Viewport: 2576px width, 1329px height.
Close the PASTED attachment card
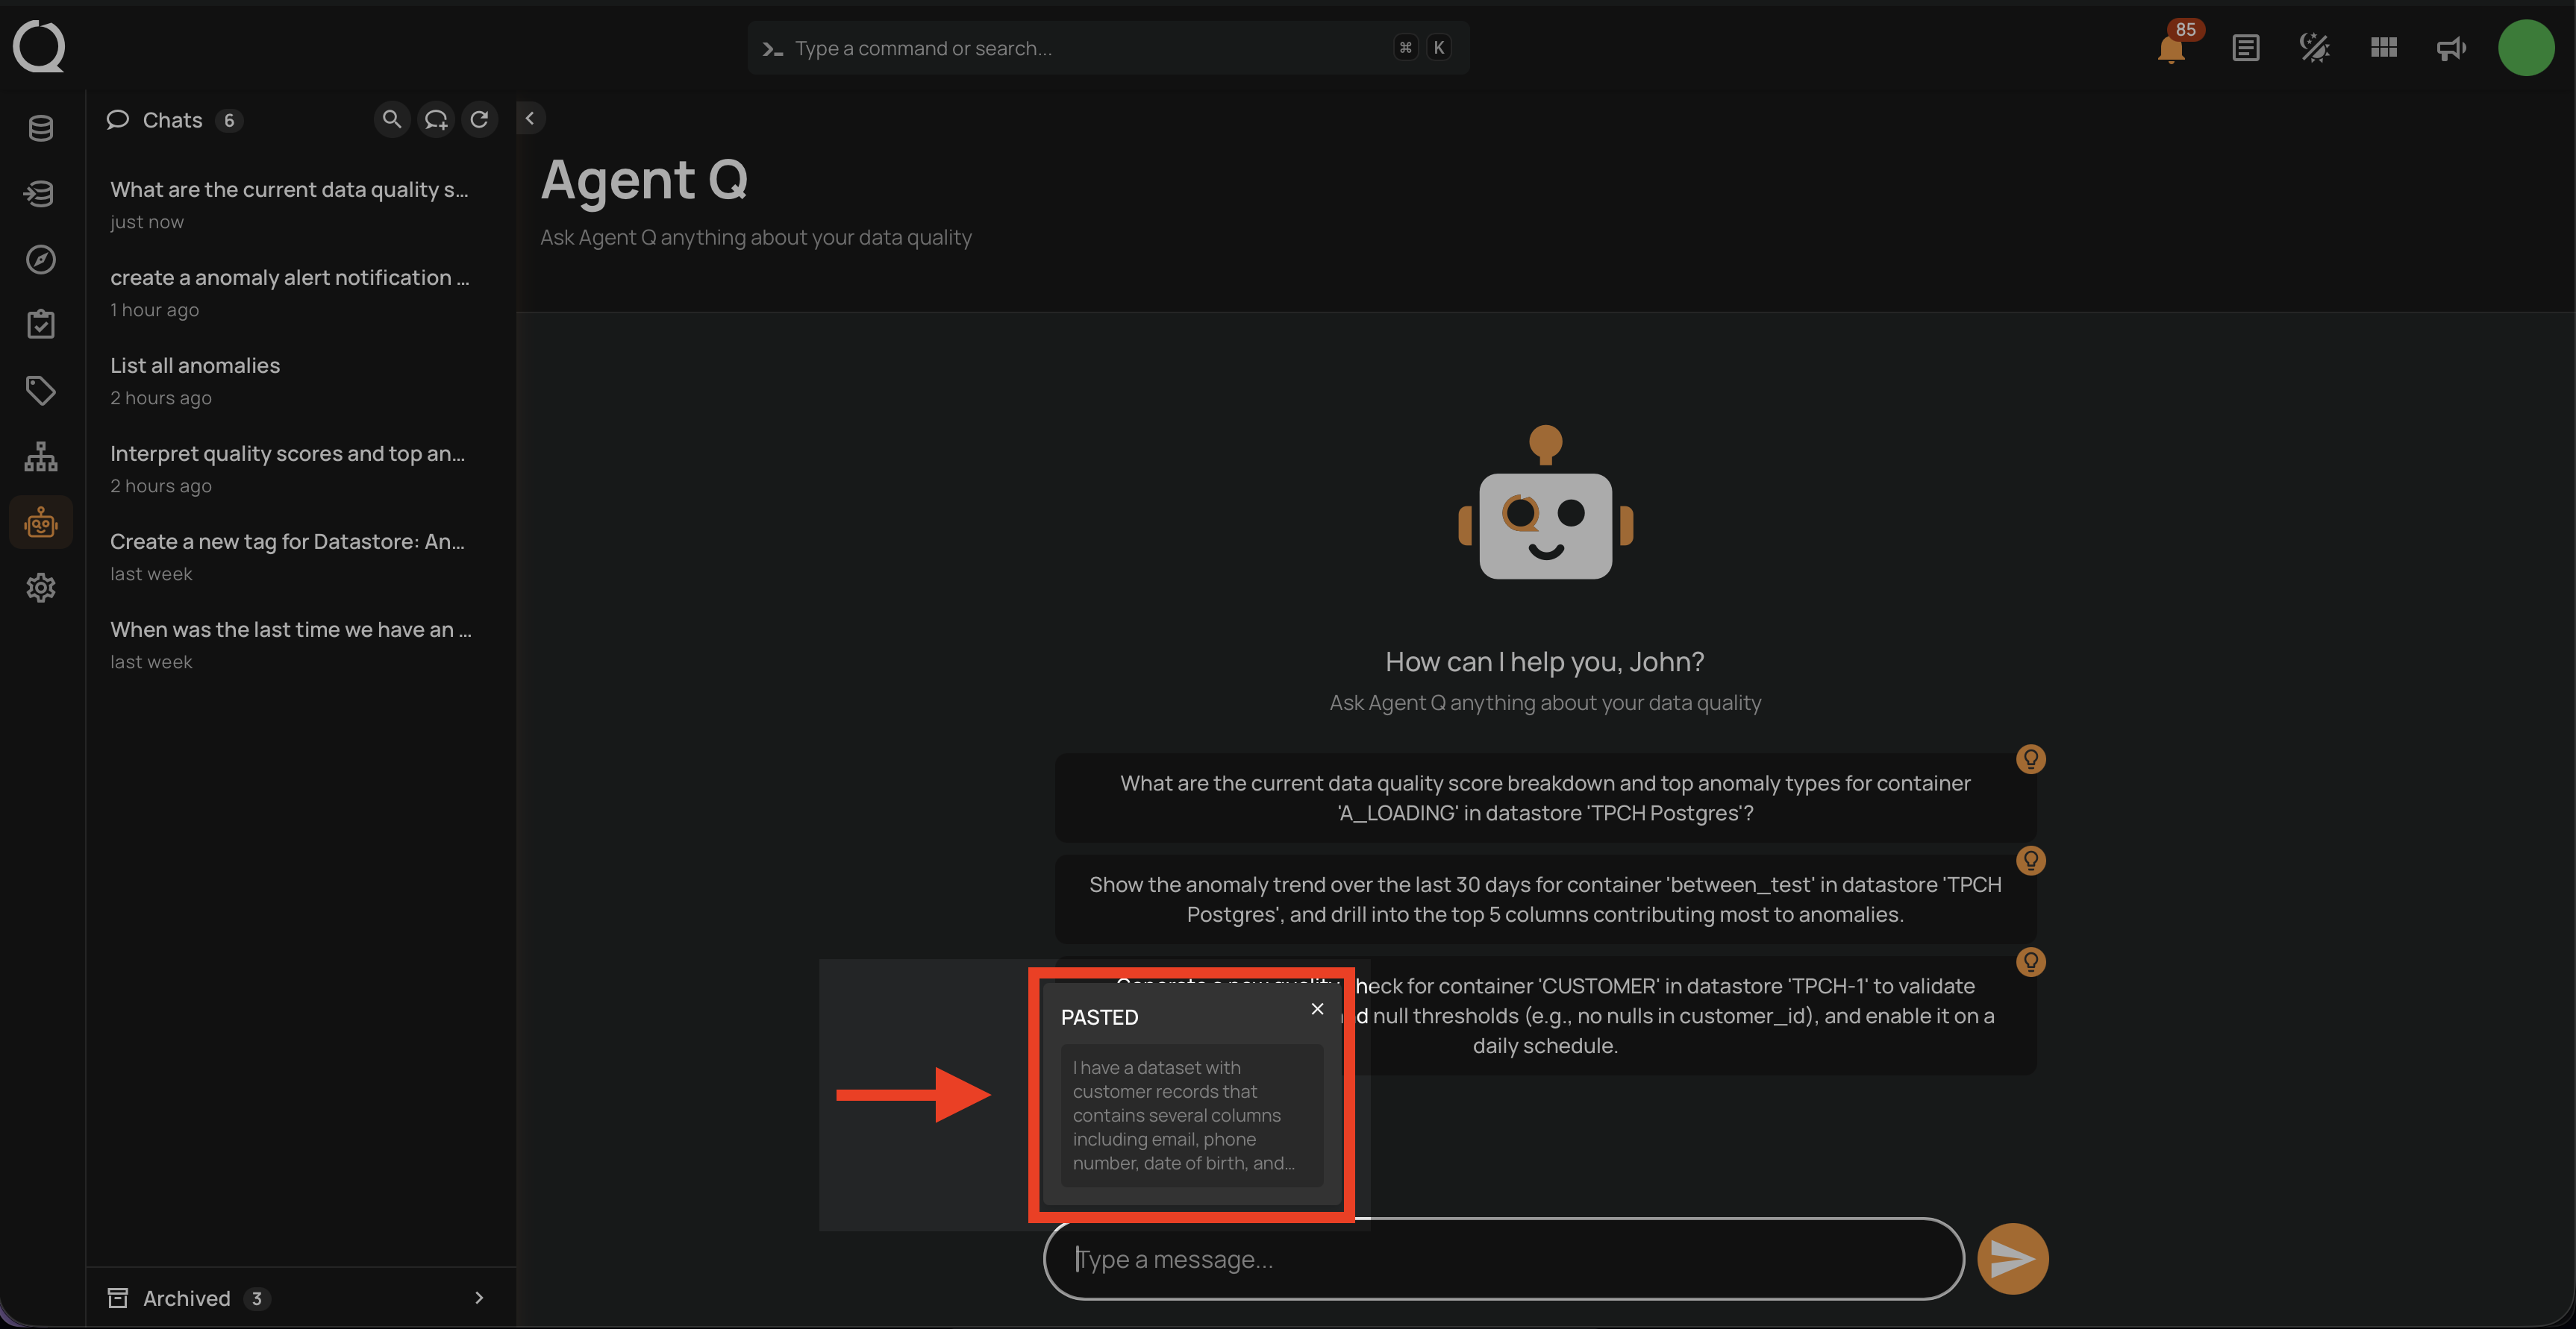click(1317, 1009)
